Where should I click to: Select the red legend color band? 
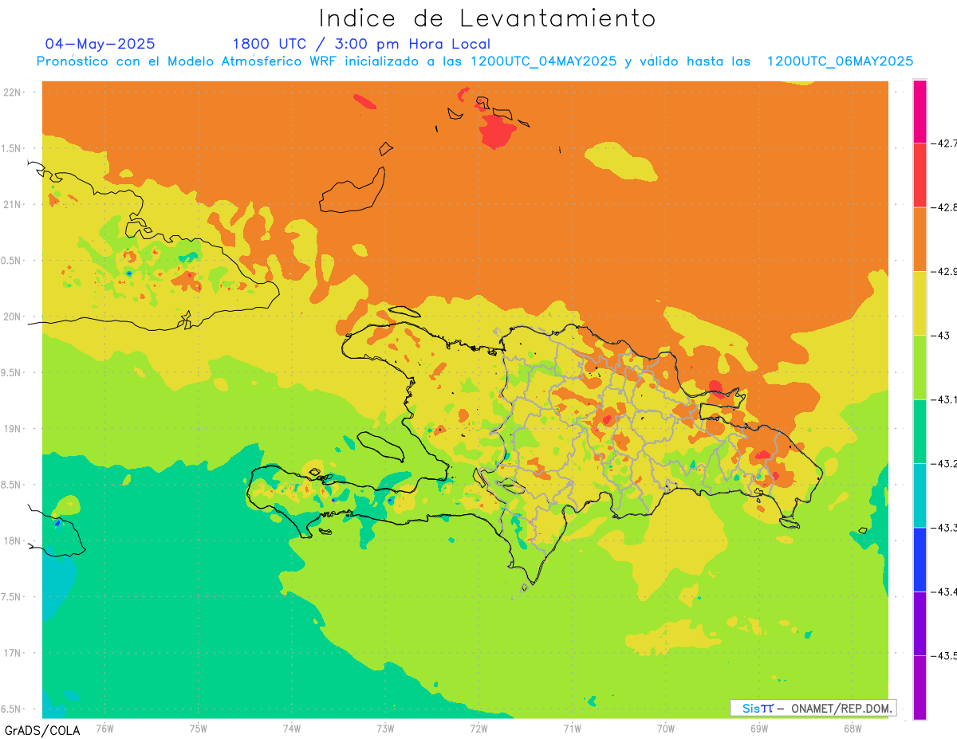click(920, 175)
